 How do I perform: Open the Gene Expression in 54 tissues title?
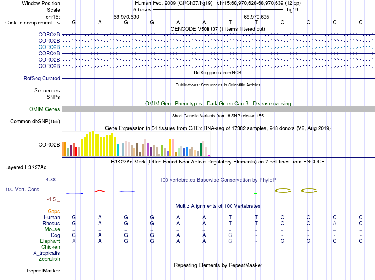click(217, 128)
